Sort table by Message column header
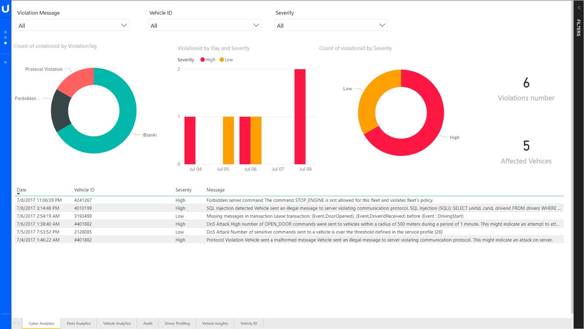The image size is (584, 329). (215, 190)
